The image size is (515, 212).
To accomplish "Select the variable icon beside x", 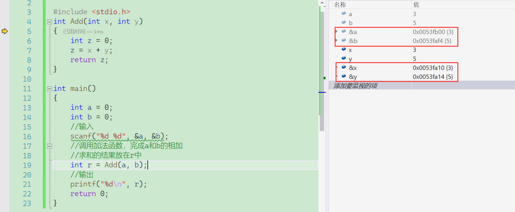I will point(344,49).
